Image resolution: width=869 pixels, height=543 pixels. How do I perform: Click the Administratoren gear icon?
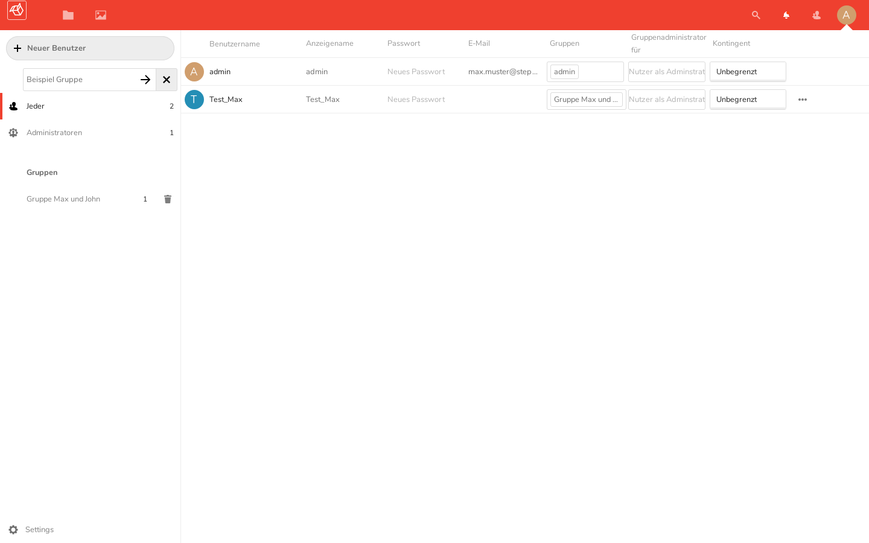(x=13, y=133)
